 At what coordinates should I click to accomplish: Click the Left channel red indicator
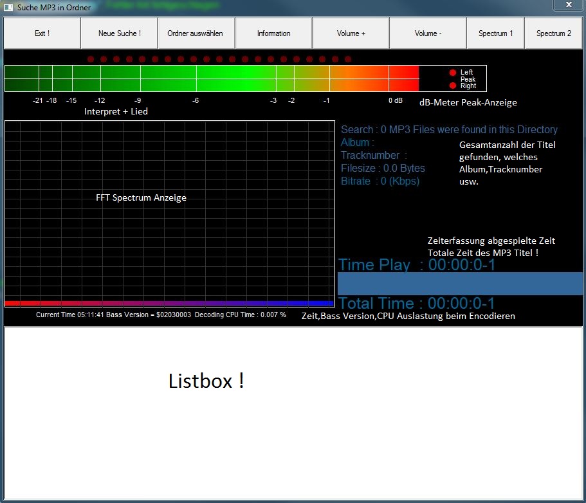[x=453, y=73]
